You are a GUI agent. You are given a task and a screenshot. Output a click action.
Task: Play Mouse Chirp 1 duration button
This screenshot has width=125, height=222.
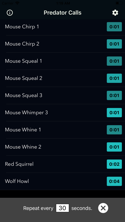click(x=114, y=26)
